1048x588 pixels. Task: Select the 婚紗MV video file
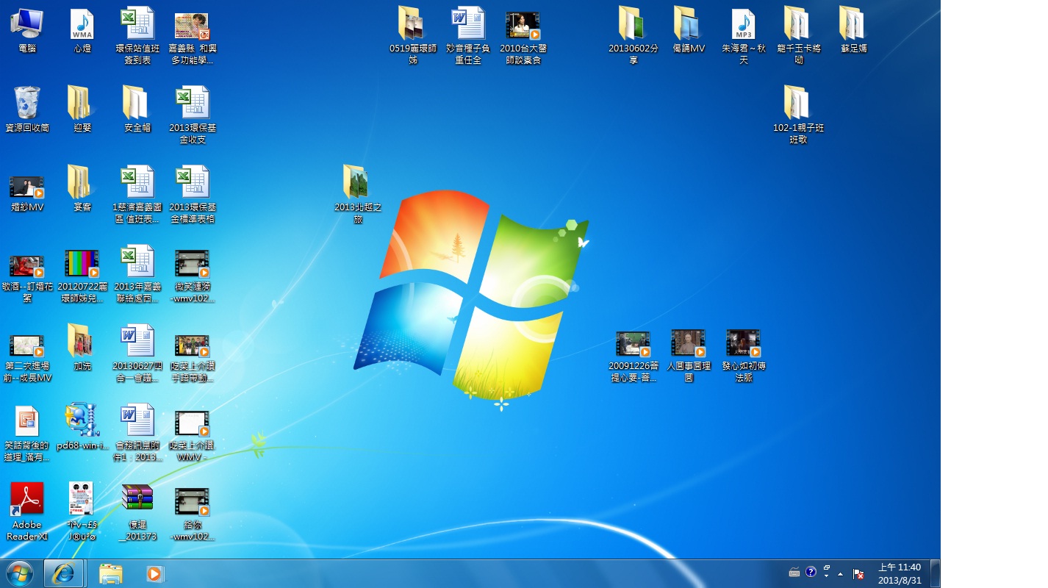click(x=27, y=193)
